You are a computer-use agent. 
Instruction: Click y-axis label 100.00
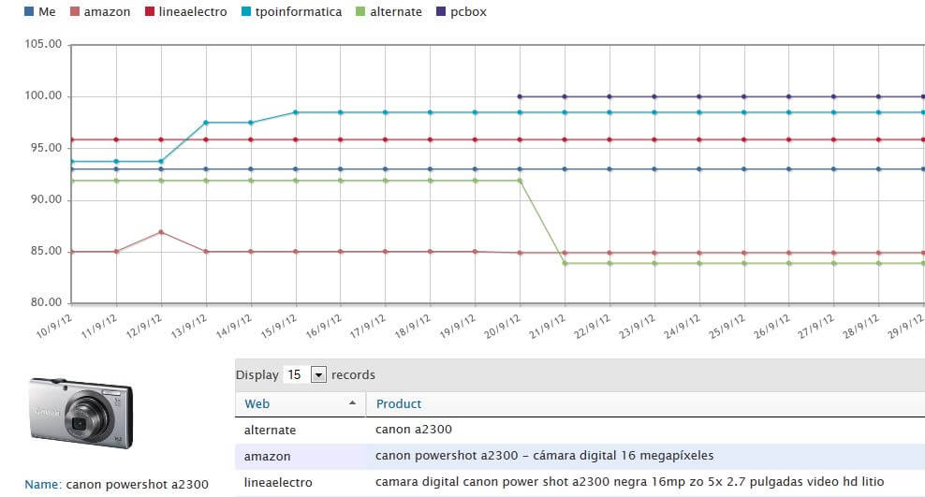coord(43,95)
